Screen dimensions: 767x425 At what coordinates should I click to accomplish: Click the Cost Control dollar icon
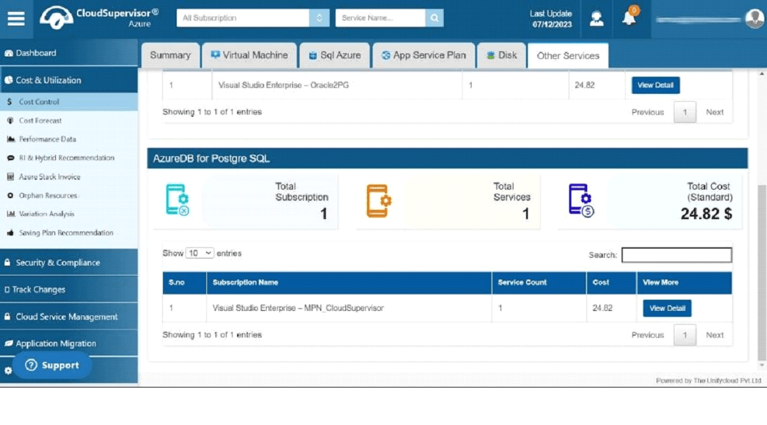(9, 102)
